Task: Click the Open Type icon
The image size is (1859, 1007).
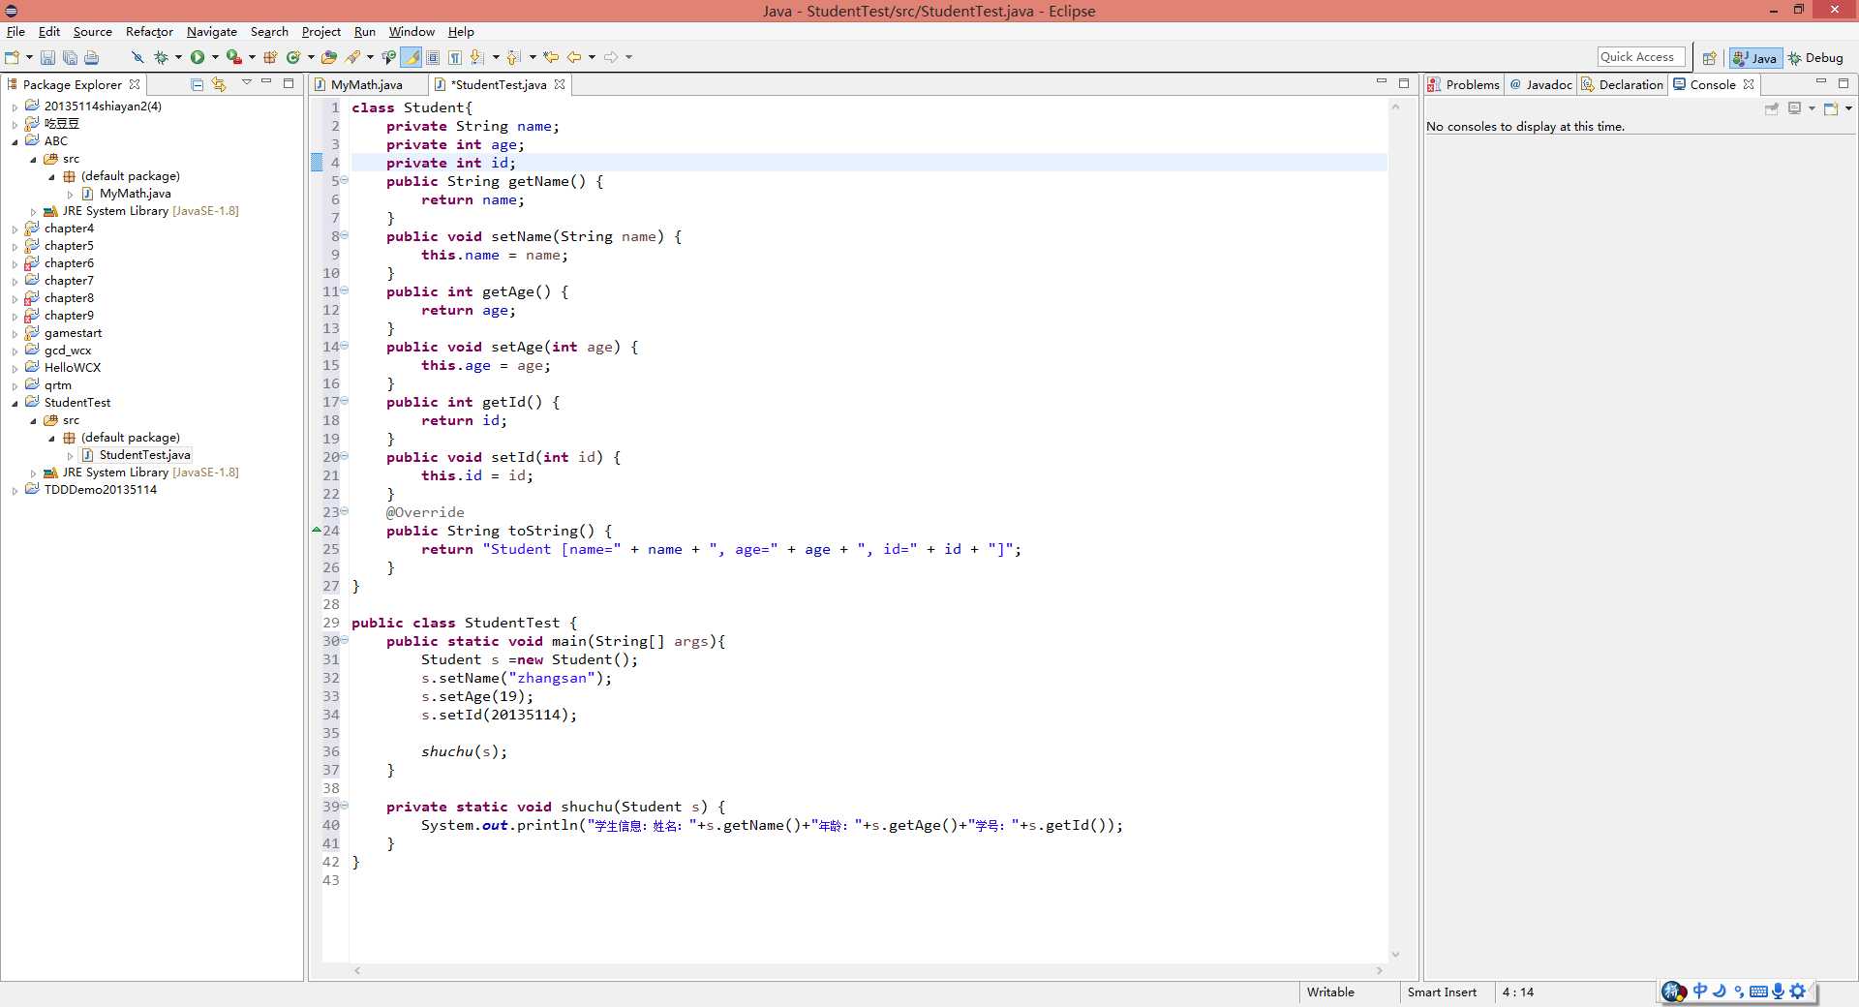Action: pyautogui.click(x=329, y=58)
